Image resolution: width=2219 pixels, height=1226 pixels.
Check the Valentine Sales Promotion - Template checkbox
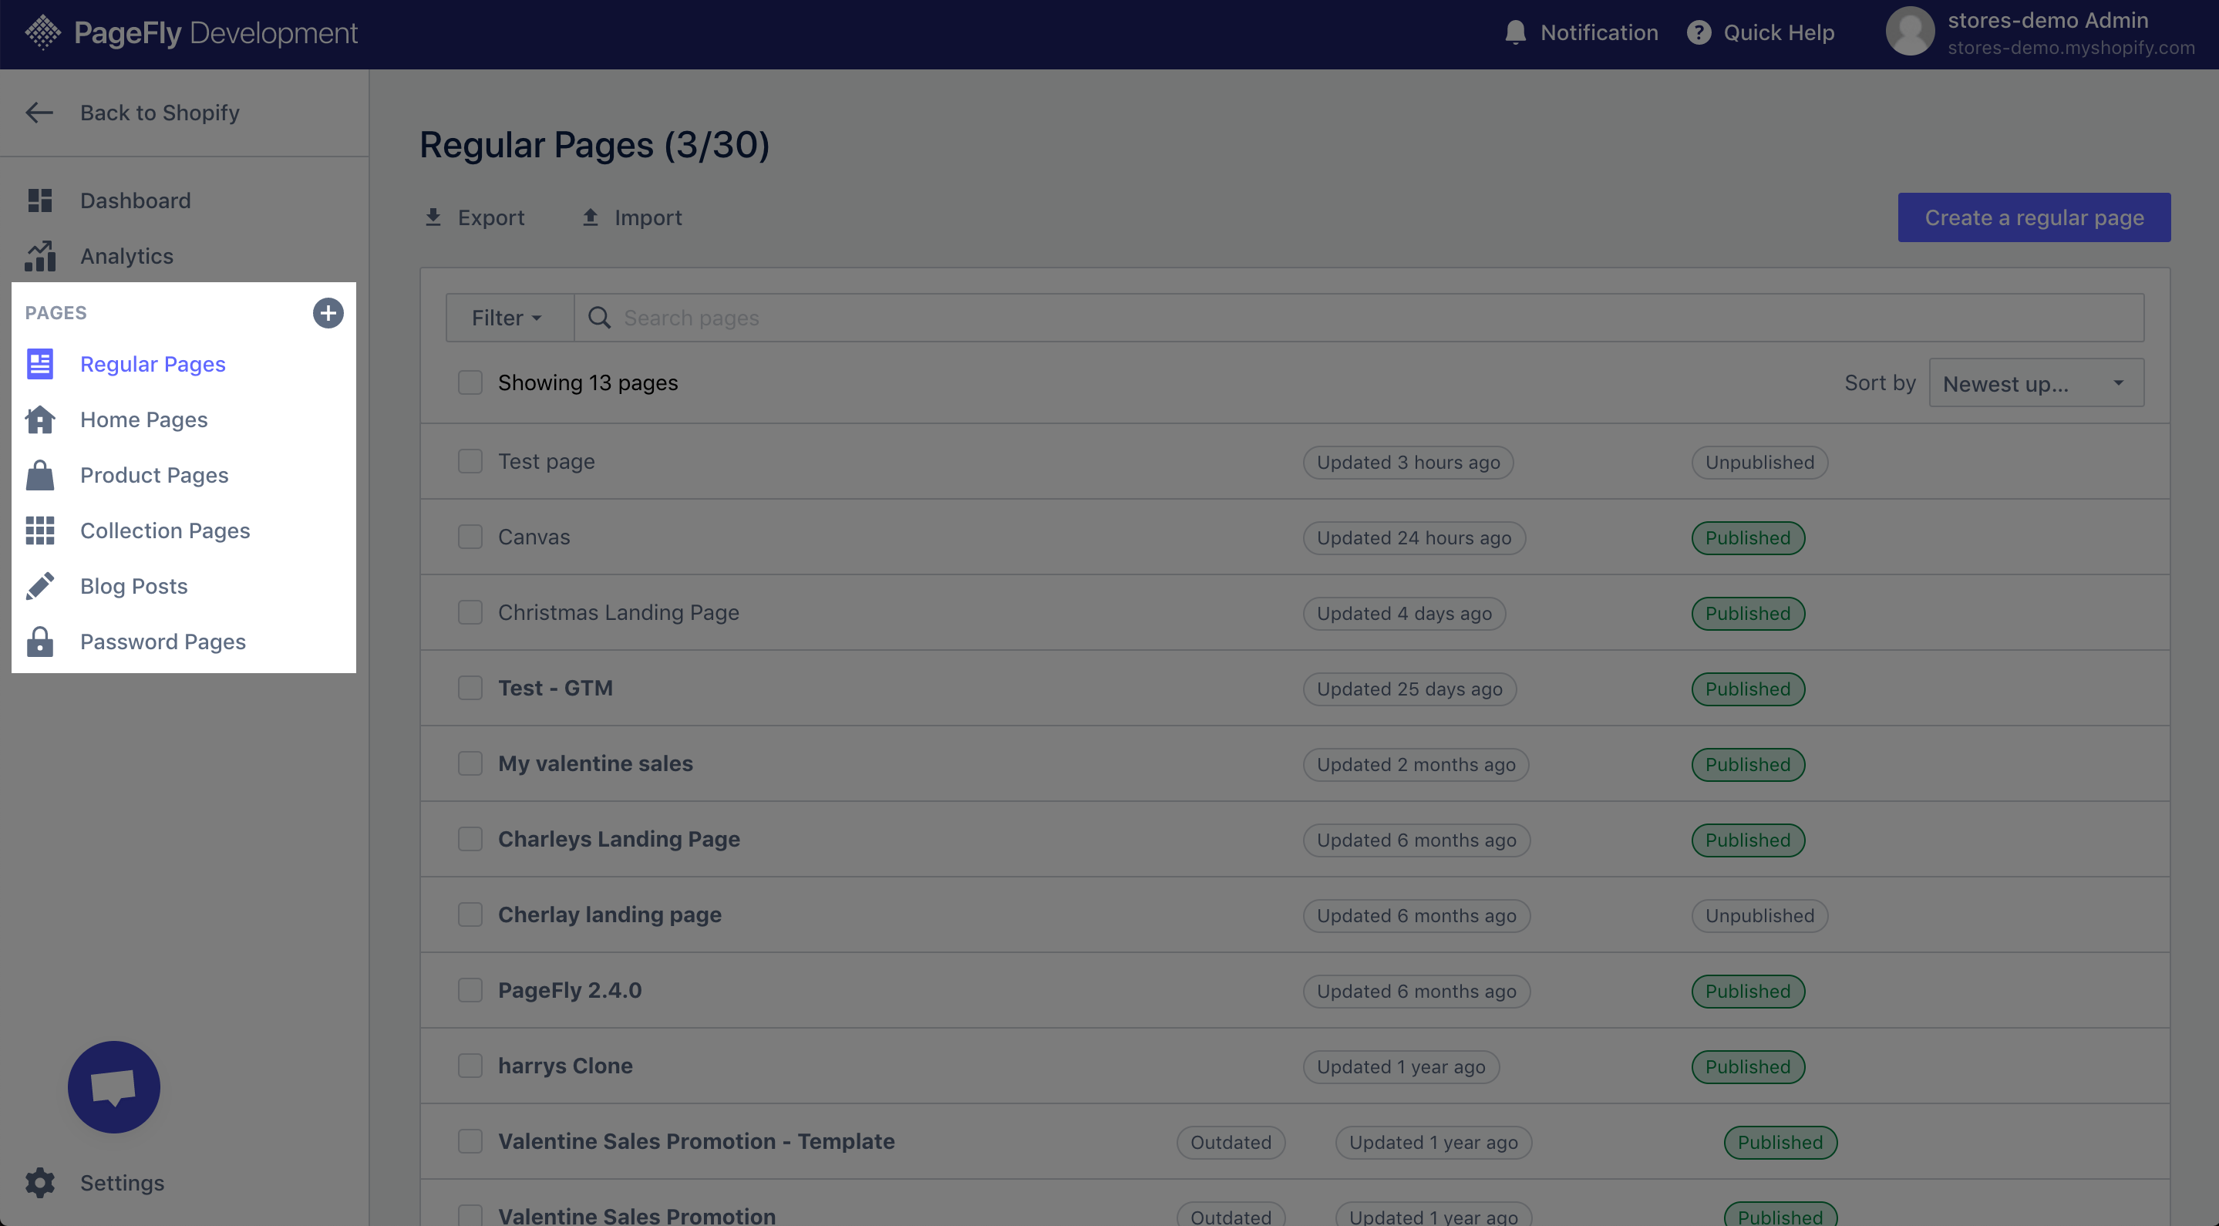pos(470,1141)
